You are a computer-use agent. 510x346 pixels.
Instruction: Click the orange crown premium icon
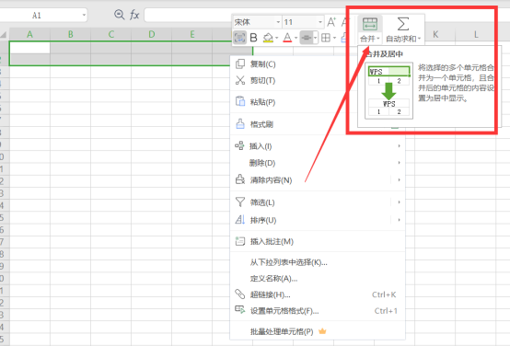[x=322, y=331]
